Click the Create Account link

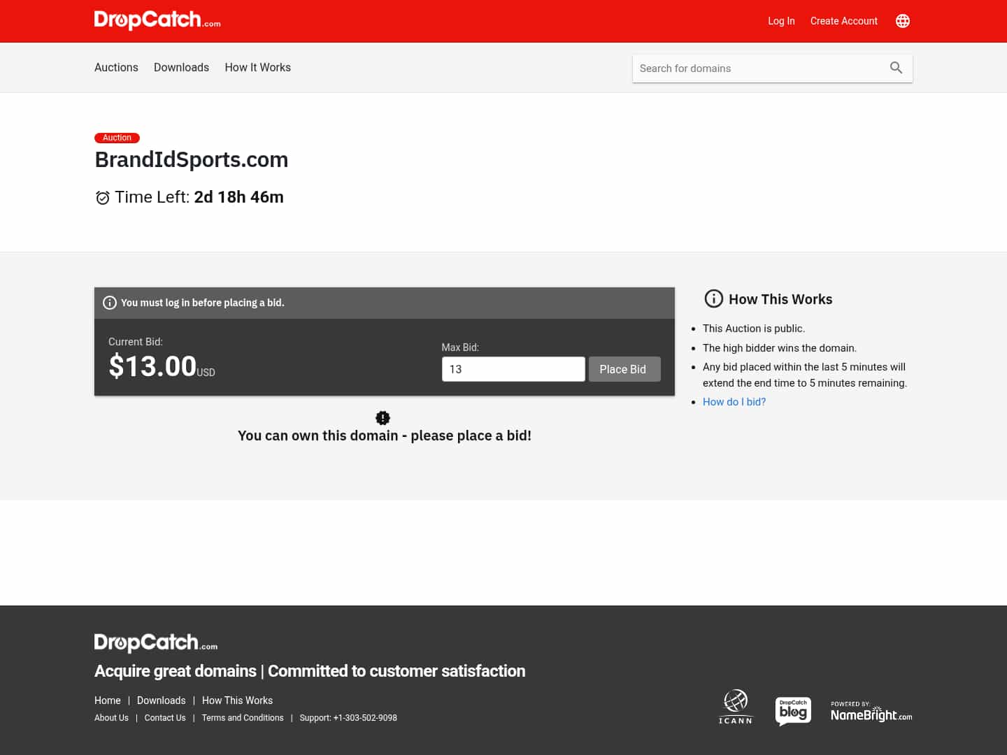(x=843, y=21)
